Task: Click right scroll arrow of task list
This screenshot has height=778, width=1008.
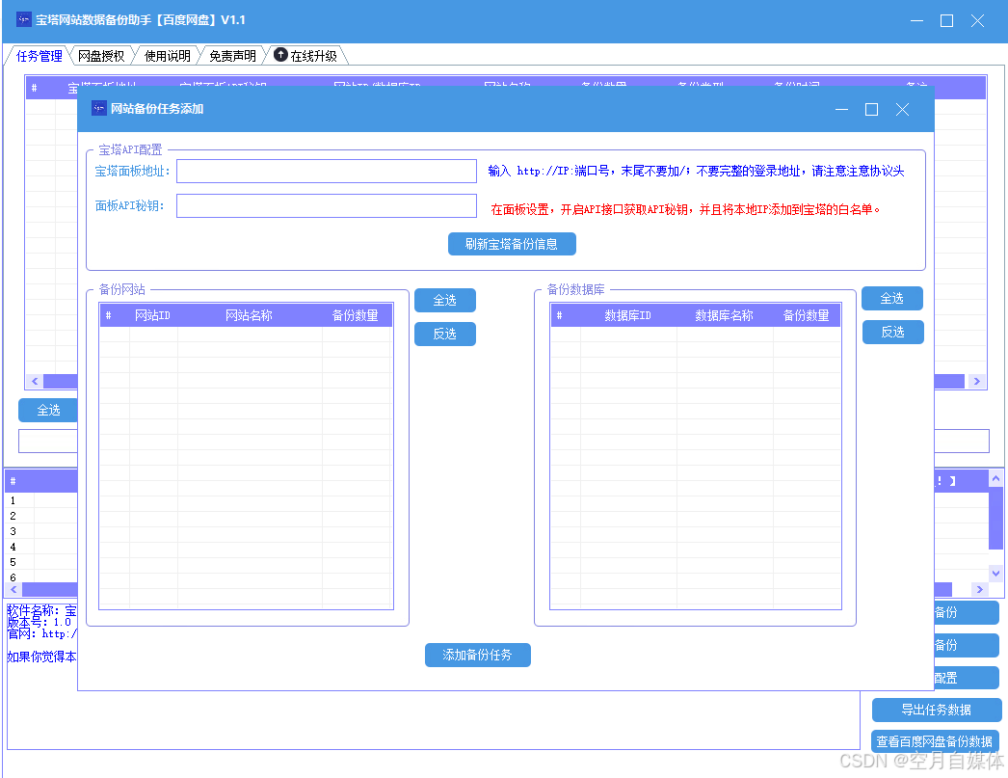Action: click(x=977, y=381)
